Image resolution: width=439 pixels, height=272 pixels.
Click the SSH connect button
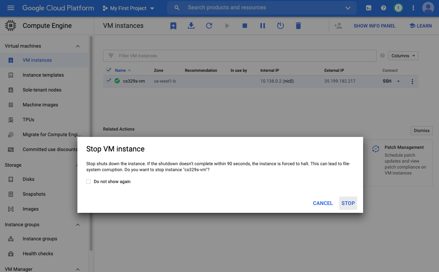(387, 81)
